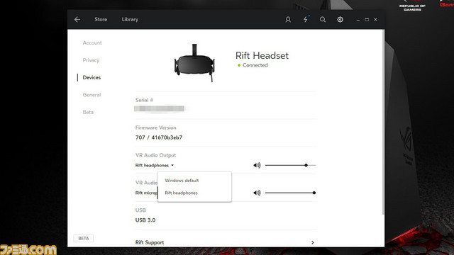Adjust the VR audio output volume slider

290,165
